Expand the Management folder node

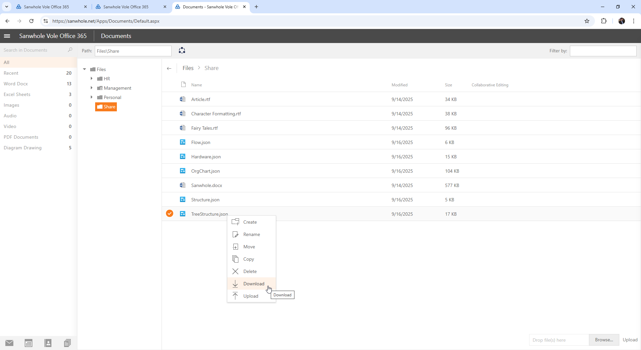coord(91,88)
